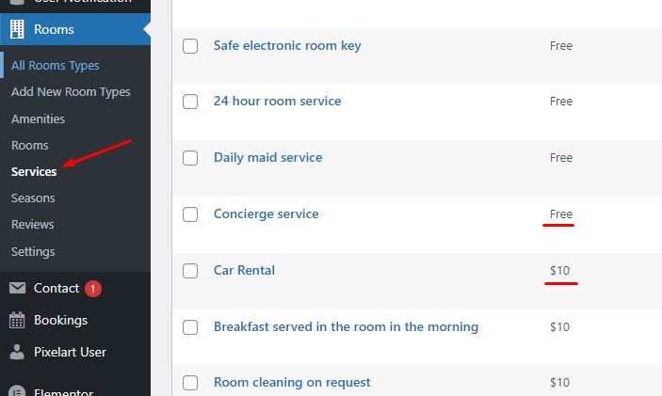Check the Daily maid service row
This screenshot has width=662, height=396.
pyautogui.click(x=190, y=158)
